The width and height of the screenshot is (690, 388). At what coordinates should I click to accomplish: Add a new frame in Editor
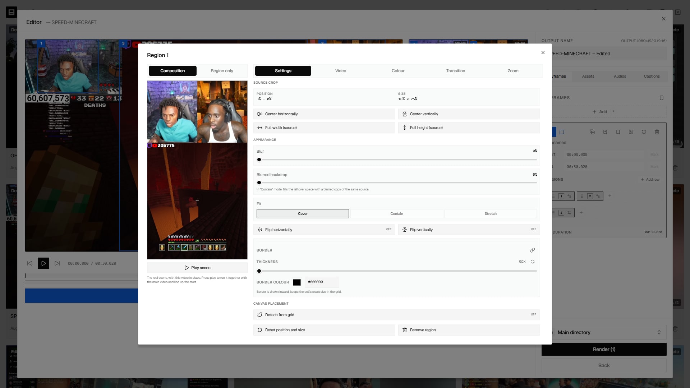tap(604, 112)
